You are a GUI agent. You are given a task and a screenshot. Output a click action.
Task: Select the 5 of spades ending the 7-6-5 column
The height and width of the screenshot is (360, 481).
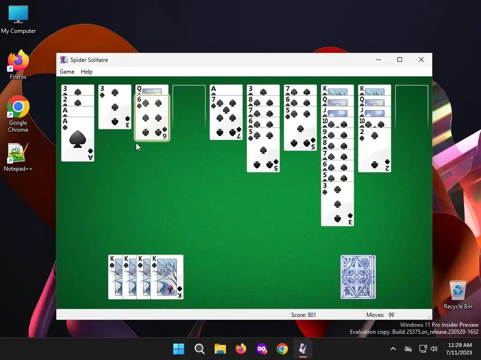[x=300, y=128]
